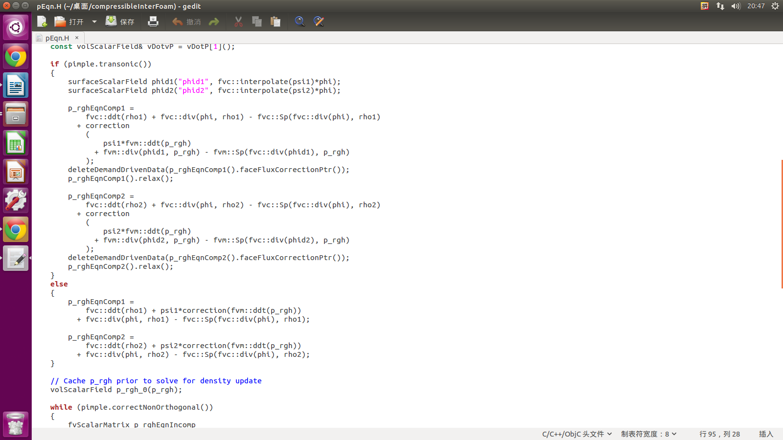Viewport: 783px width, 440px height.
Task: Click the Open file button
Action: (x=69, y=22)
